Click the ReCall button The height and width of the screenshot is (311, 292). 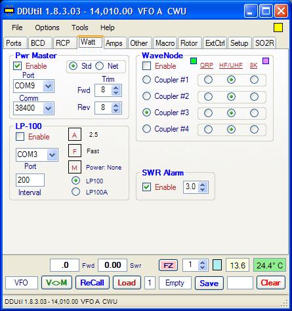pos(93,283)
